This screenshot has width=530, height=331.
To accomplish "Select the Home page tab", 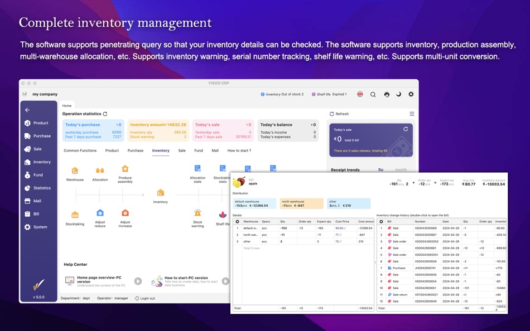I will (66, 105).
